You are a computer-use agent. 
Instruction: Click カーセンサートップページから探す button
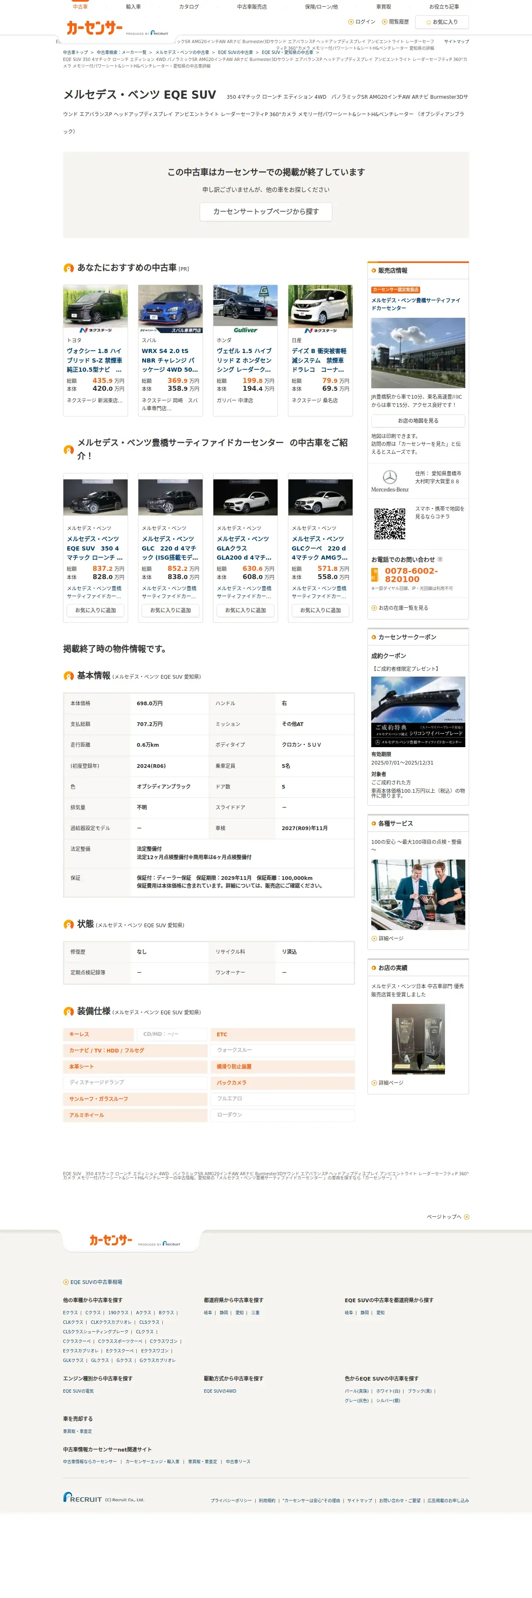click(x=266, y=212)
